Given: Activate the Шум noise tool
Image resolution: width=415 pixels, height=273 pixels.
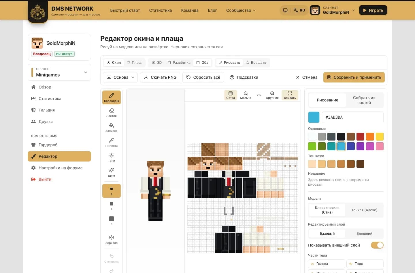Looking at the screenshot, I should (112, 172).
